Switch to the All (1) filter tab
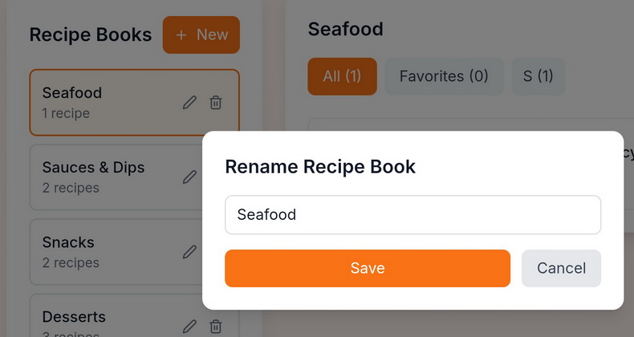Viewport: 634px width, 337px height. click(x=342, y=76)
